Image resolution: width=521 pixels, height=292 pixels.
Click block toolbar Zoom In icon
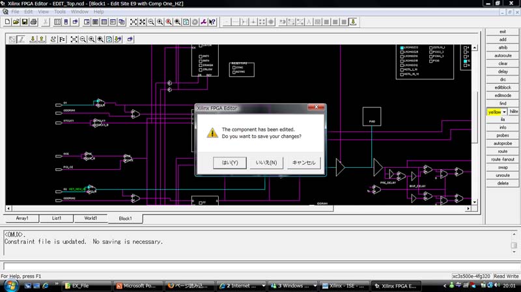coord(92,40)
